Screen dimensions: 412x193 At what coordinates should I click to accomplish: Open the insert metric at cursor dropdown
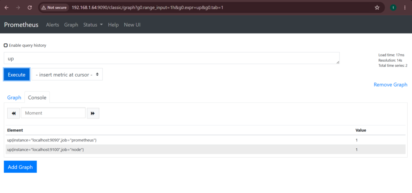coord(67,75)
